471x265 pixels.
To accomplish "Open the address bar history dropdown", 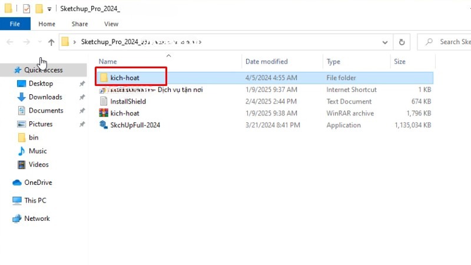I will pyautogui.click(x=385, y=42).
